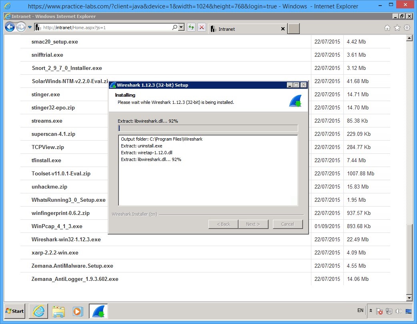The width and height of the screenshot is (417, 324).
Task: Open browser Tools via the gear icon
Action: [x=407, y=28]
